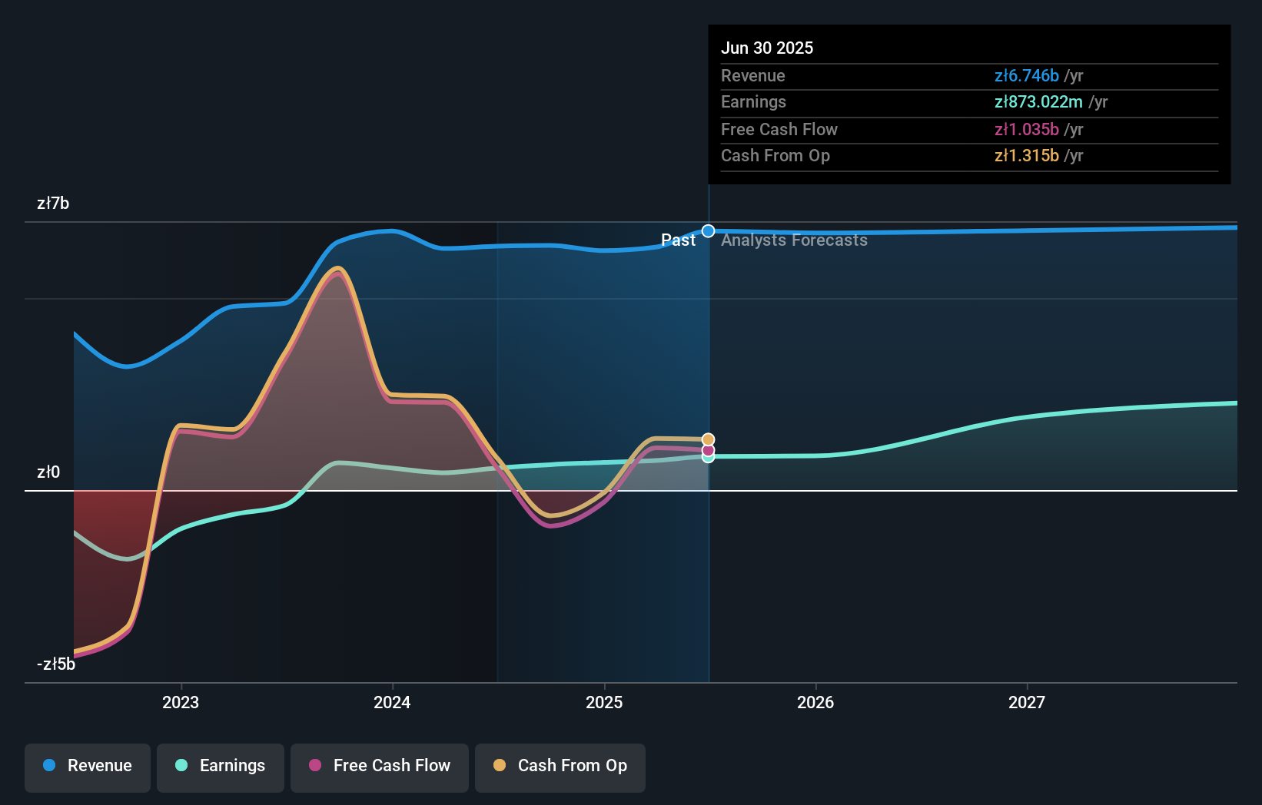Click the pink Free Cash Flow data point
The width and height of the screenshot is (1262, 805).
(x=709, y=450)
